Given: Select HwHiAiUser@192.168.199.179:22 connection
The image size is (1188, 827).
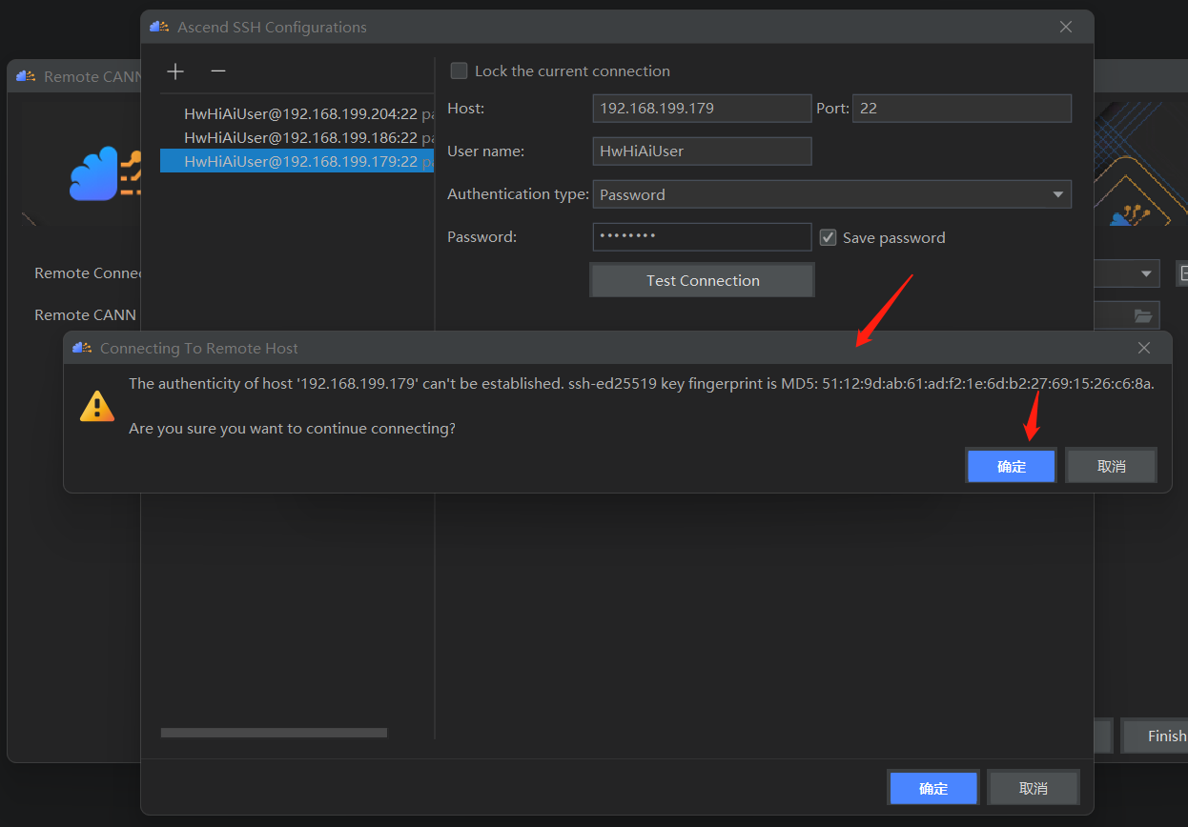Looking at the screenshot, I should (297, 161).
